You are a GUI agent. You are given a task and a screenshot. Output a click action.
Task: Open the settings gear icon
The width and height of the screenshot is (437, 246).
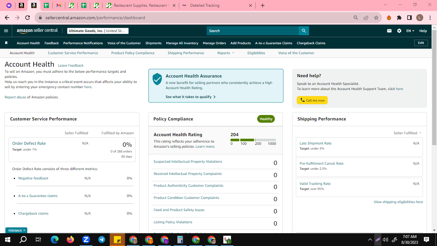[x=399, y=31]
